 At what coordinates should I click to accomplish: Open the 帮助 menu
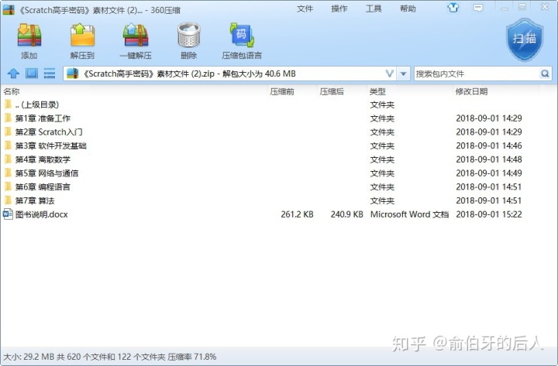pos(408,9)
